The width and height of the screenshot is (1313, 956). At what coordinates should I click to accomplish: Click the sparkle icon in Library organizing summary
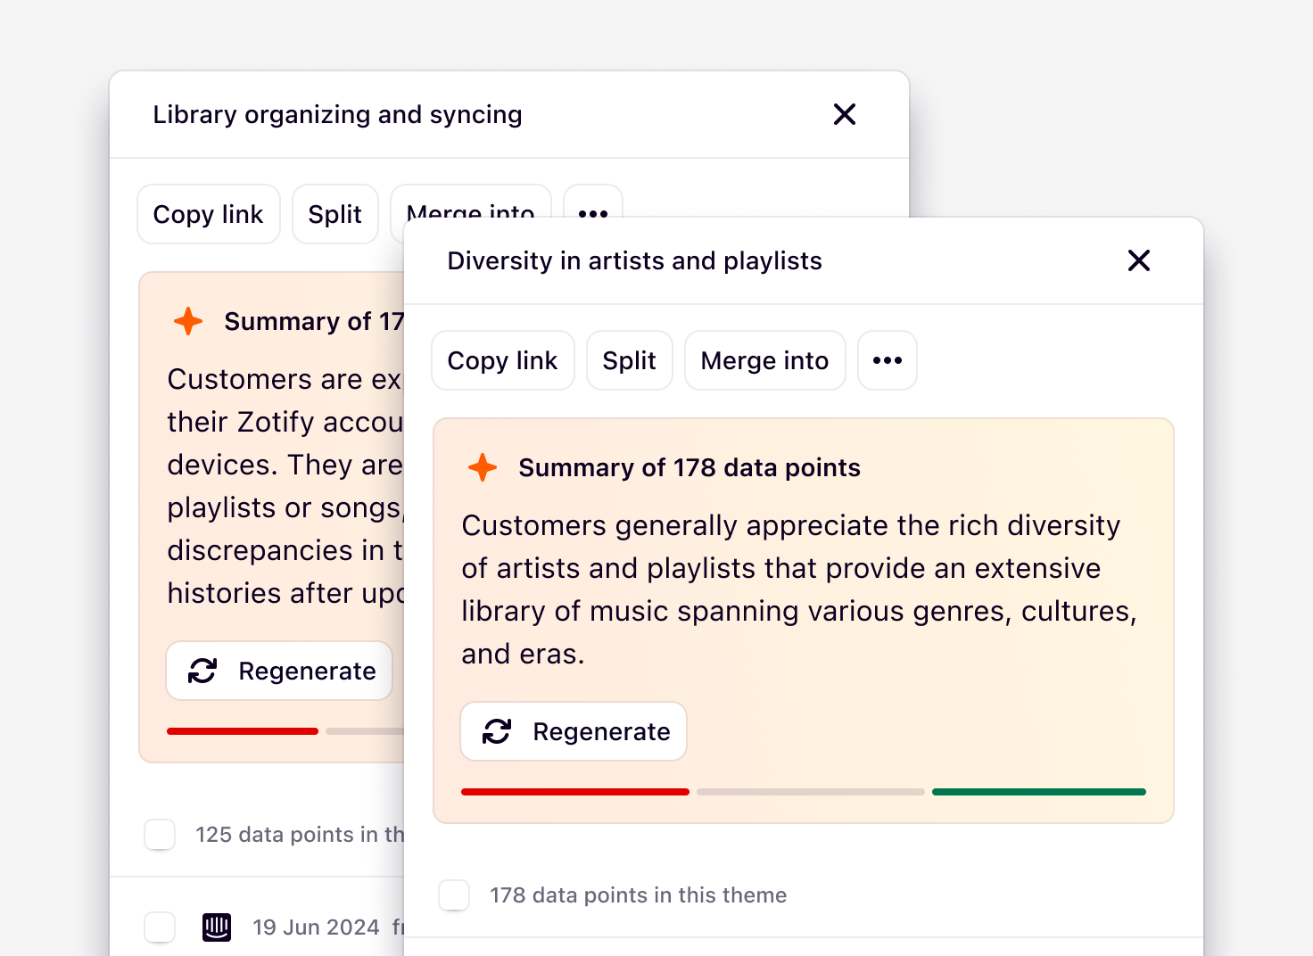188,321
